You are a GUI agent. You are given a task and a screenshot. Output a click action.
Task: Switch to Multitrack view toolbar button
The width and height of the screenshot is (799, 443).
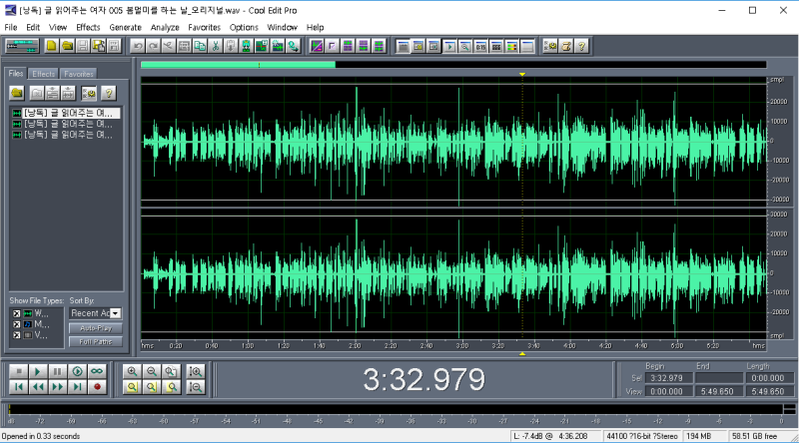tap(22, 46)
